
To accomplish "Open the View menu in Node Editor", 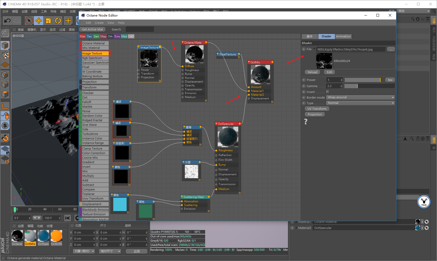I will (111, 23).
